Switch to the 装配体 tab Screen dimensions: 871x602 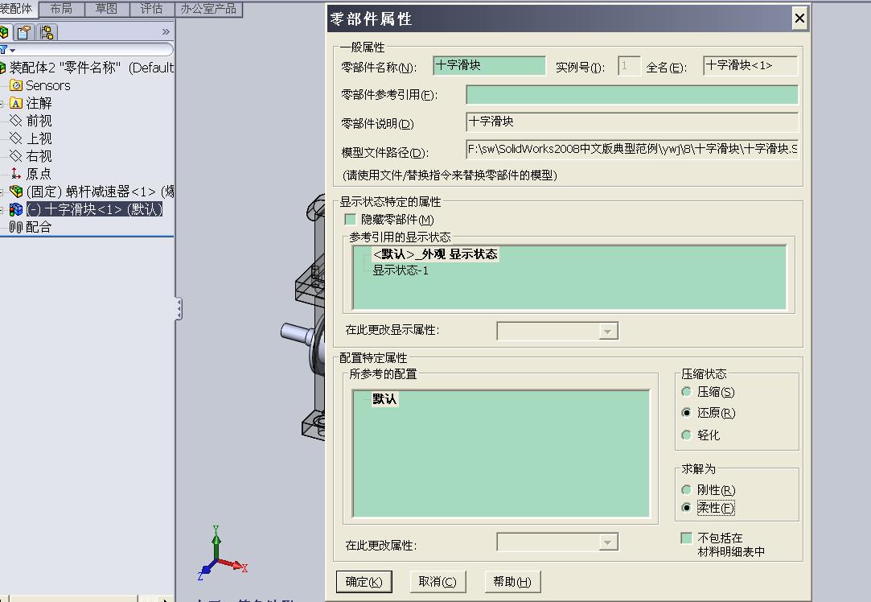18,9
